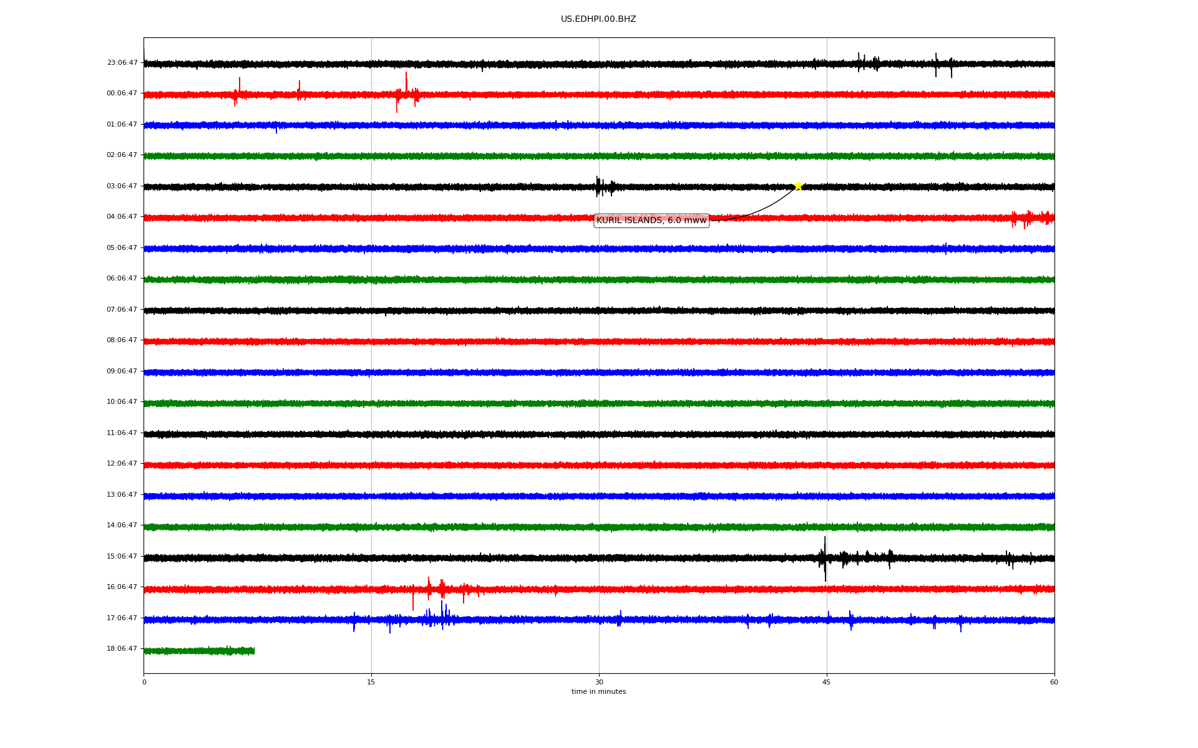Click the 13:06:47 trace time label
This screenshot has width=1198, height=748.
122,494
